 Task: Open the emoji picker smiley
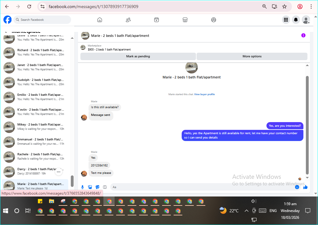297,187
